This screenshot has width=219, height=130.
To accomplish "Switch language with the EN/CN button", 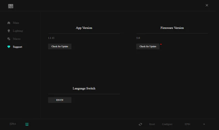I will click(x=60, y=100).
